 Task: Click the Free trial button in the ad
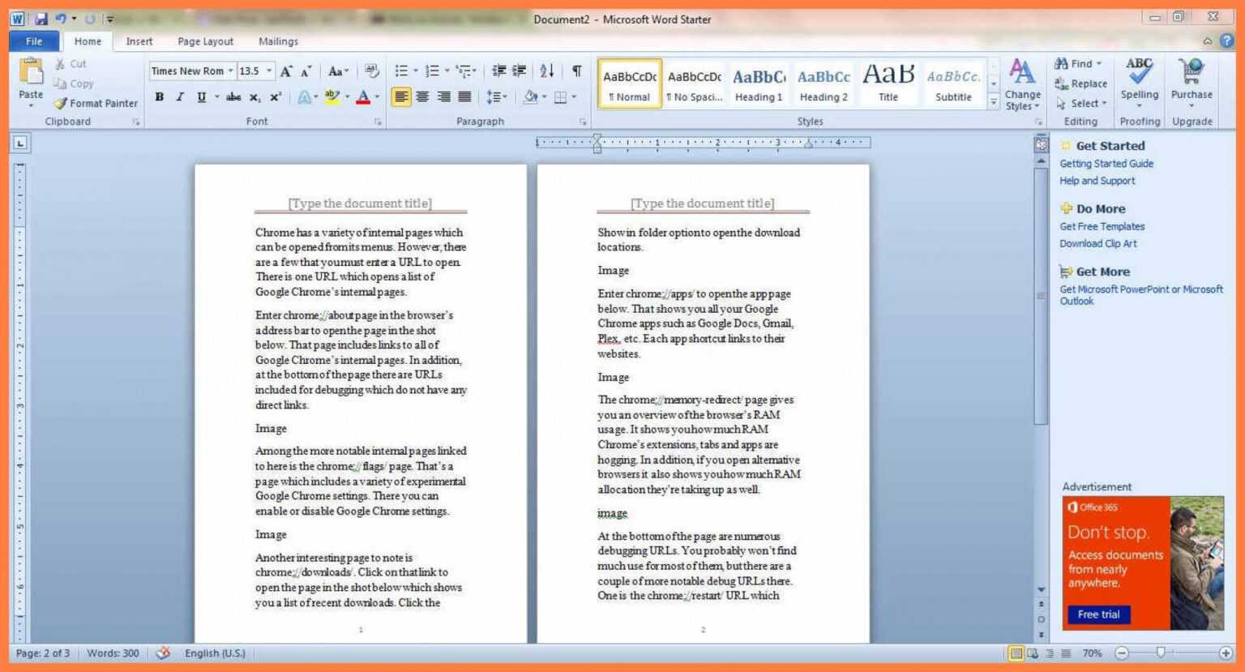click(1098, 614)
